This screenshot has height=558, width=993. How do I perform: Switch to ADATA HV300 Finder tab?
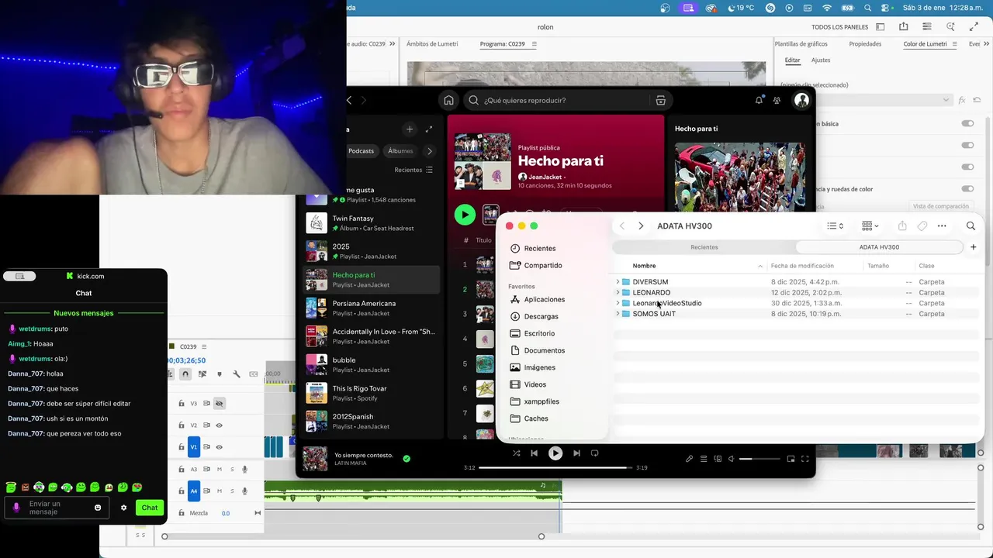pyautogui.click(x=879, y=247)
